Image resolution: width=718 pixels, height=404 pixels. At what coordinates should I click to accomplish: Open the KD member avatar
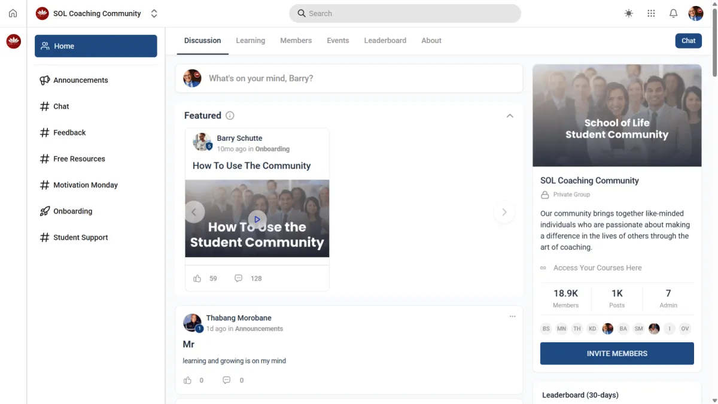pos(592,329)
